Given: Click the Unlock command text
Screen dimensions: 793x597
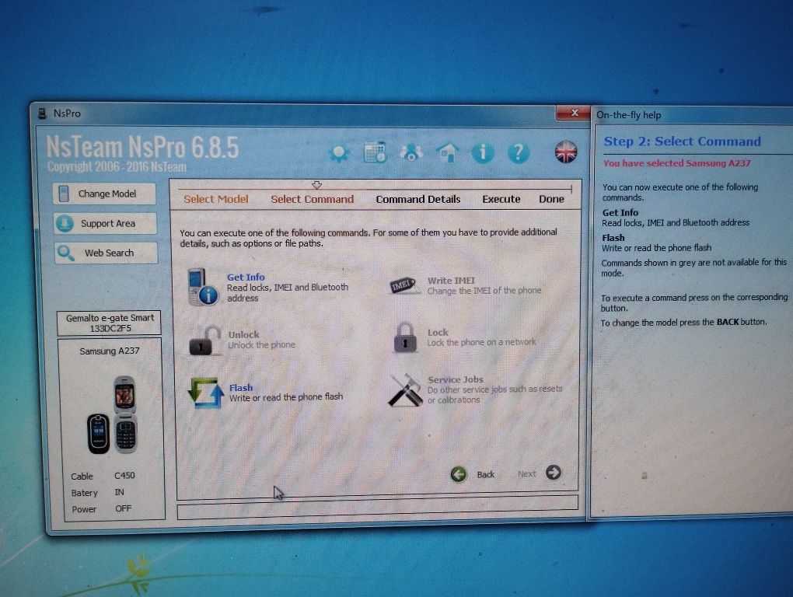Looking at the screenshot, I should [244, 334].
